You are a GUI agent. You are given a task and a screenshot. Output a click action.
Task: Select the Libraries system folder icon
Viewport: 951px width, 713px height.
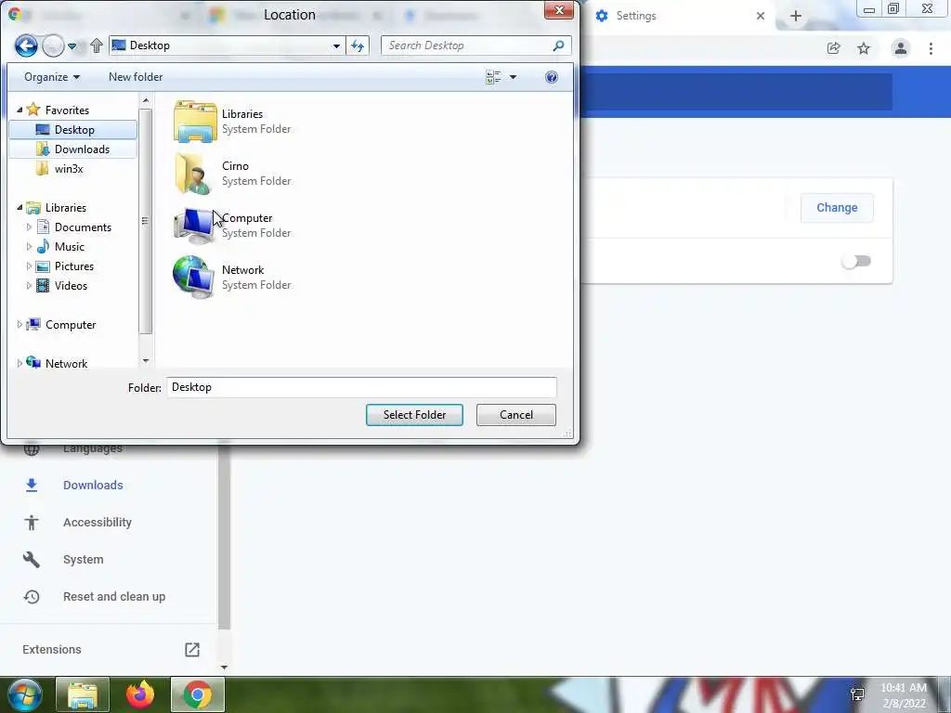click(195, 122)
